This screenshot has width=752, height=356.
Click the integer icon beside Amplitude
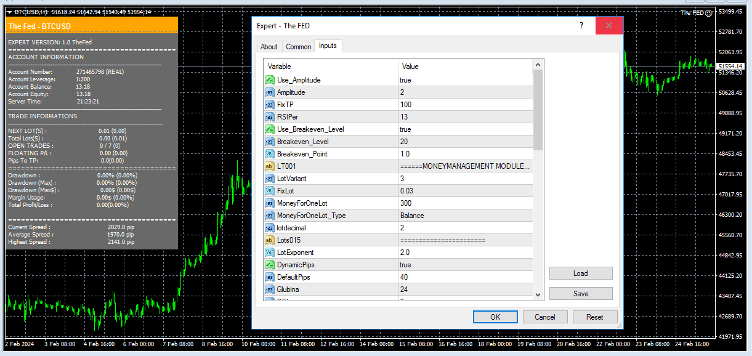(x=269, y=92)
